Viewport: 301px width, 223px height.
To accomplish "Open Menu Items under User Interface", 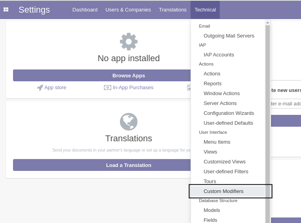I will pyautogui.click(x=217, y=142).
